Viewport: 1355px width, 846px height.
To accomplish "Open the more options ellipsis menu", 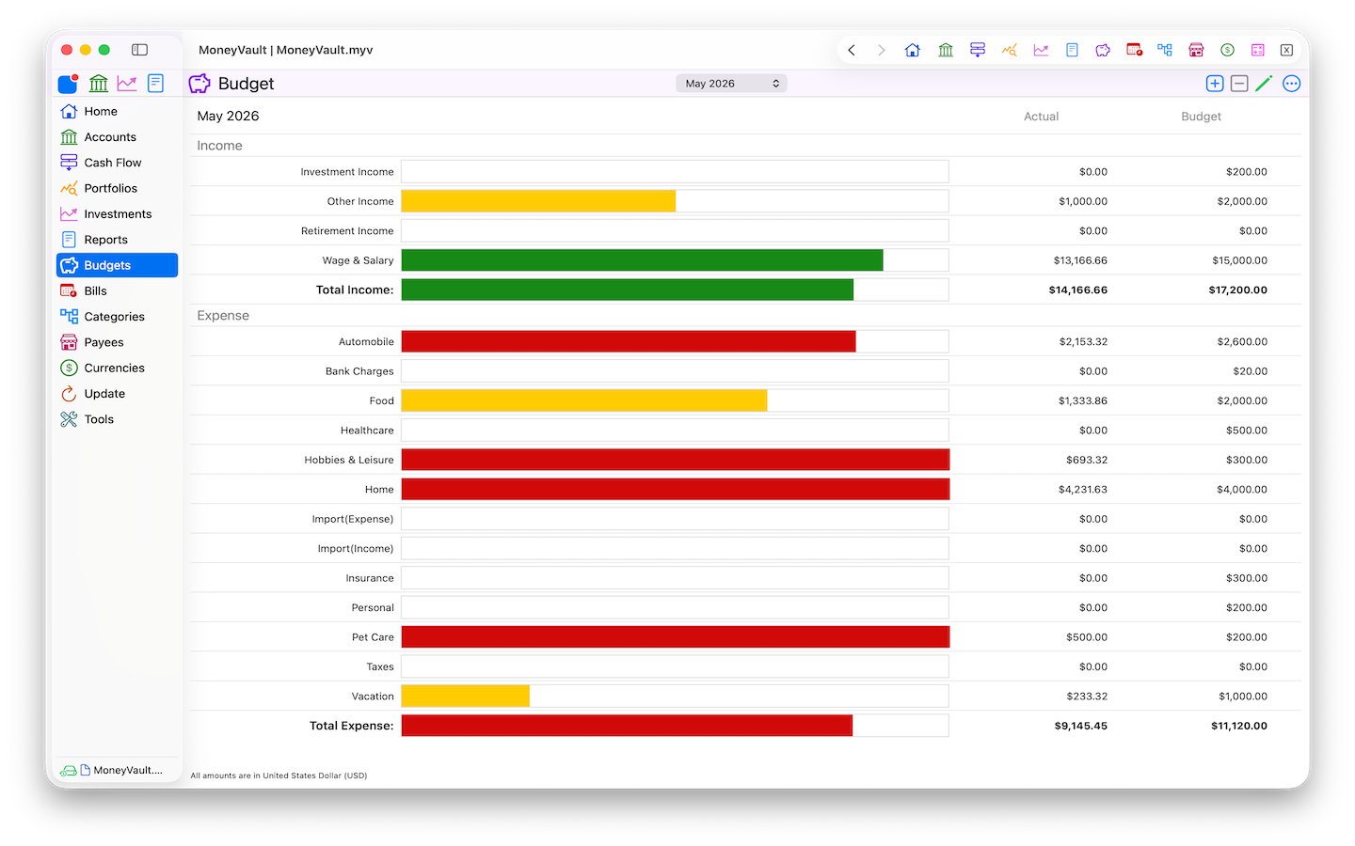I will (1292, 84).
